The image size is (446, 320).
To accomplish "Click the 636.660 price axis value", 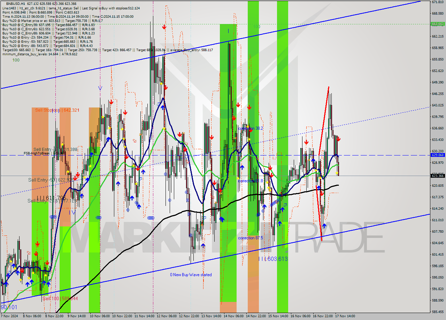I will pyautogui.click(x=438, y=128).
